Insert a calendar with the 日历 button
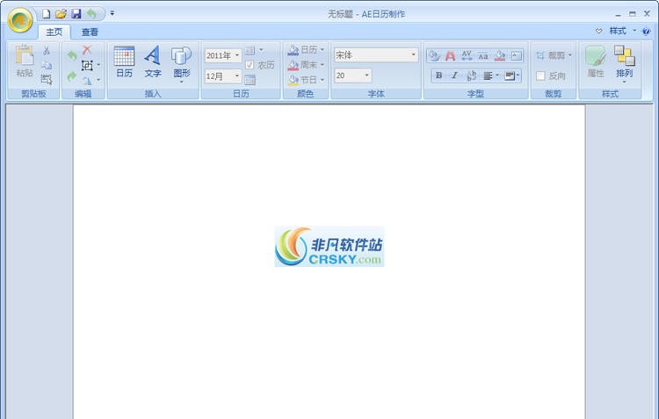659x419 pixels. pos(125,61)
